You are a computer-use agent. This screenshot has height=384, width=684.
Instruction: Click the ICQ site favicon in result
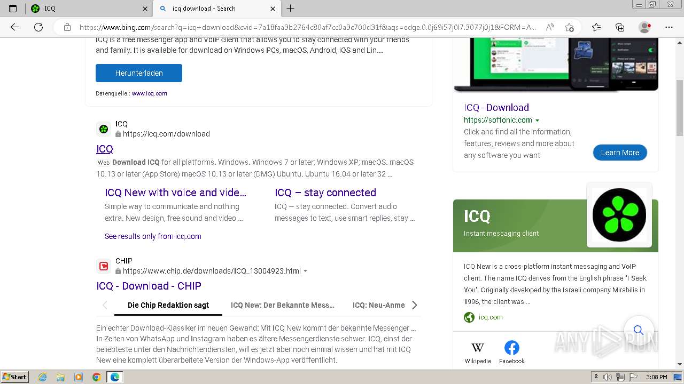104,129
